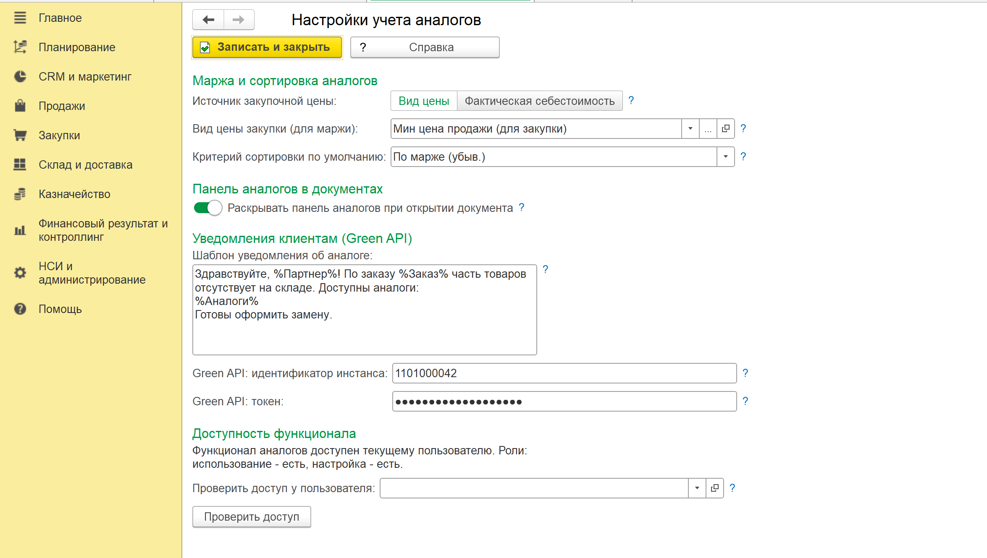Click the ellipsis select button for price type

point(708,129)
